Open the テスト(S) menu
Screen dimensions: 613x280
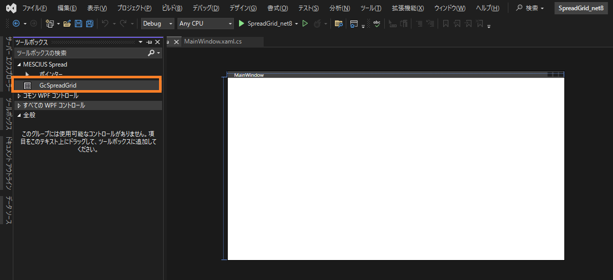(308, 8)
